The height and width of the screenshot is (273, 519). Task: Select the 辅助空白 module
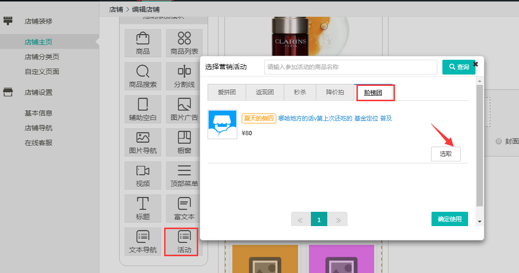143,109
